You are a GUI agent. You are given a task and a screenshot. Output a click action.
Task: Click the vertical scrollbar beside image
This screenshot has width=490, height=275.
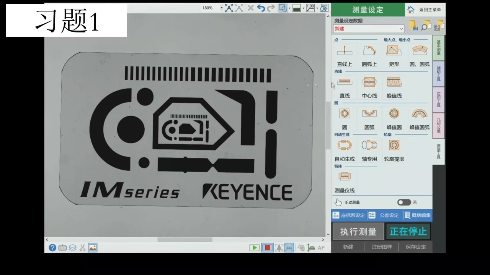[328, 126]
